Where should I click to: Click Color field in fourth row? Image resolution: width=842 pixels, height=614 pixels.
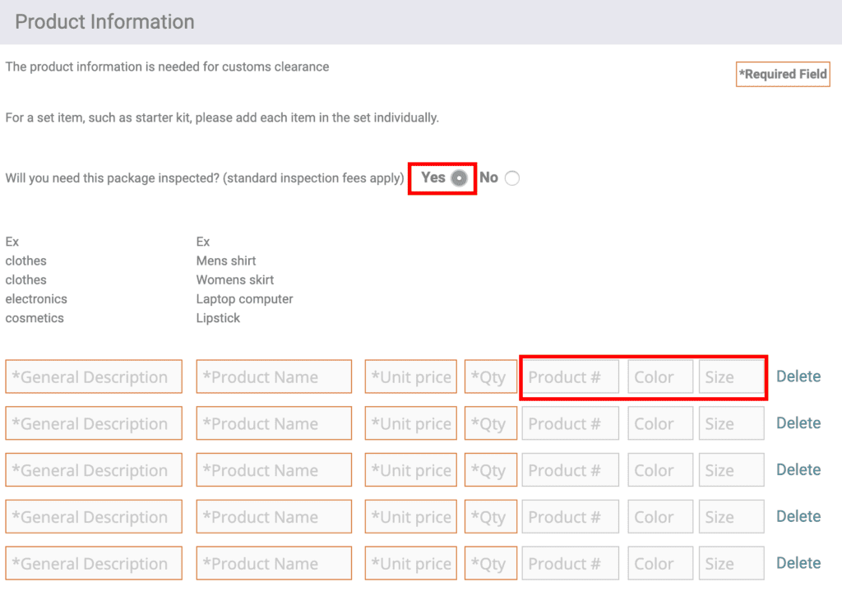point(660,517)
